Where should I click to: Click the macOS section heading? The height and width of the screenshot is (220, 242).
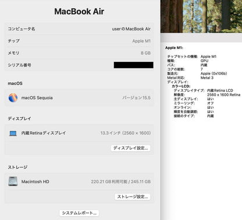(15, 83)
